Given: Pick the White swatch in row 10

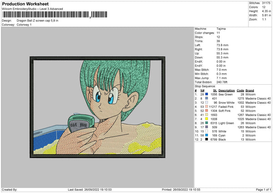Looking at the screenshot, I should [207, 131].
